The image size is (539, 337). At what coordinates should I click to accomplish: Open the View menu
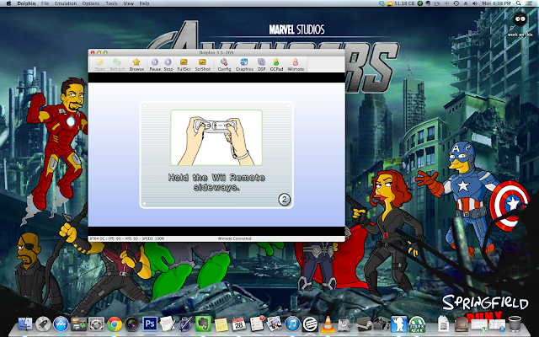(129, 3)
